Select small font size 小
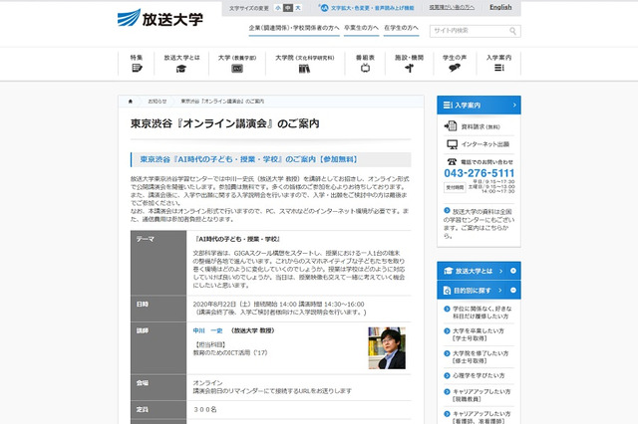 pos(278,8)
